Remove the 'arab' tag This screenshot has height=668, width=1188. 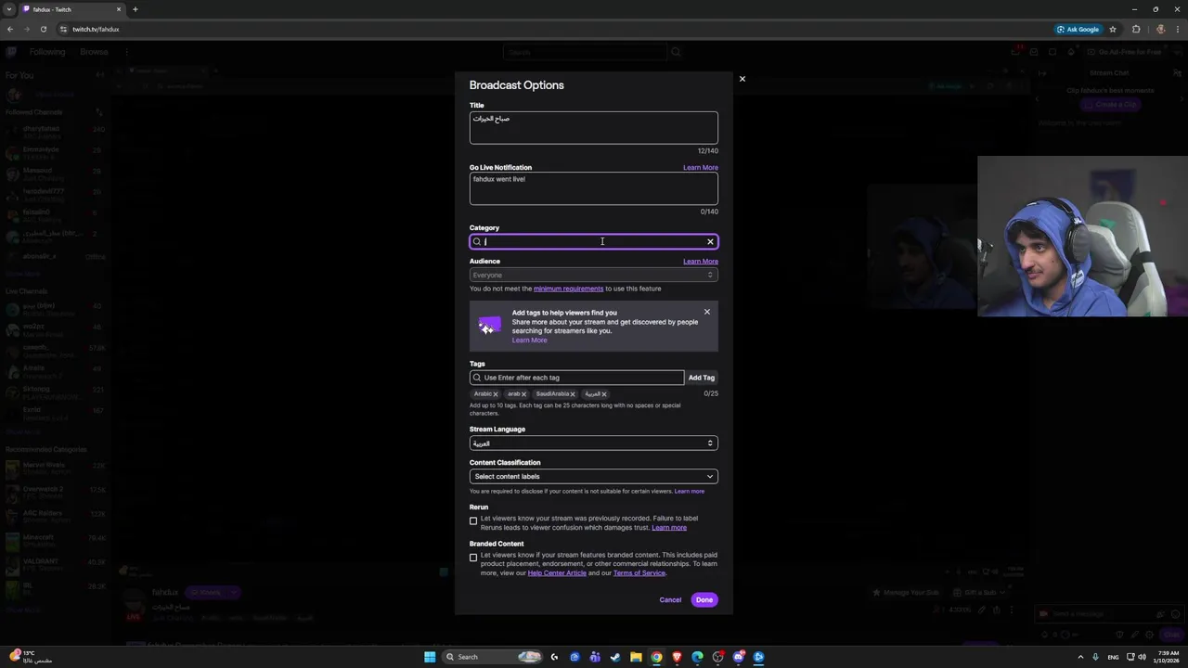click(523, 394)
